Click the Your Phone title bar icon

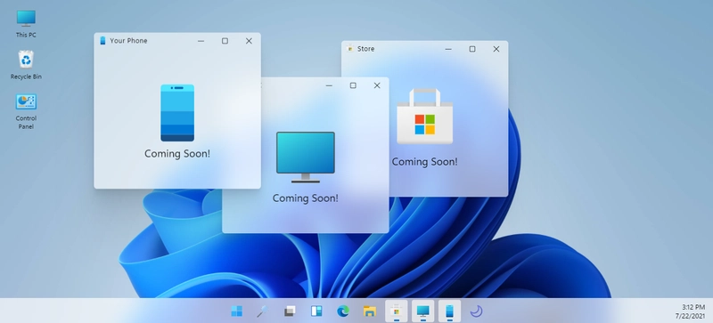coord(102,40)
